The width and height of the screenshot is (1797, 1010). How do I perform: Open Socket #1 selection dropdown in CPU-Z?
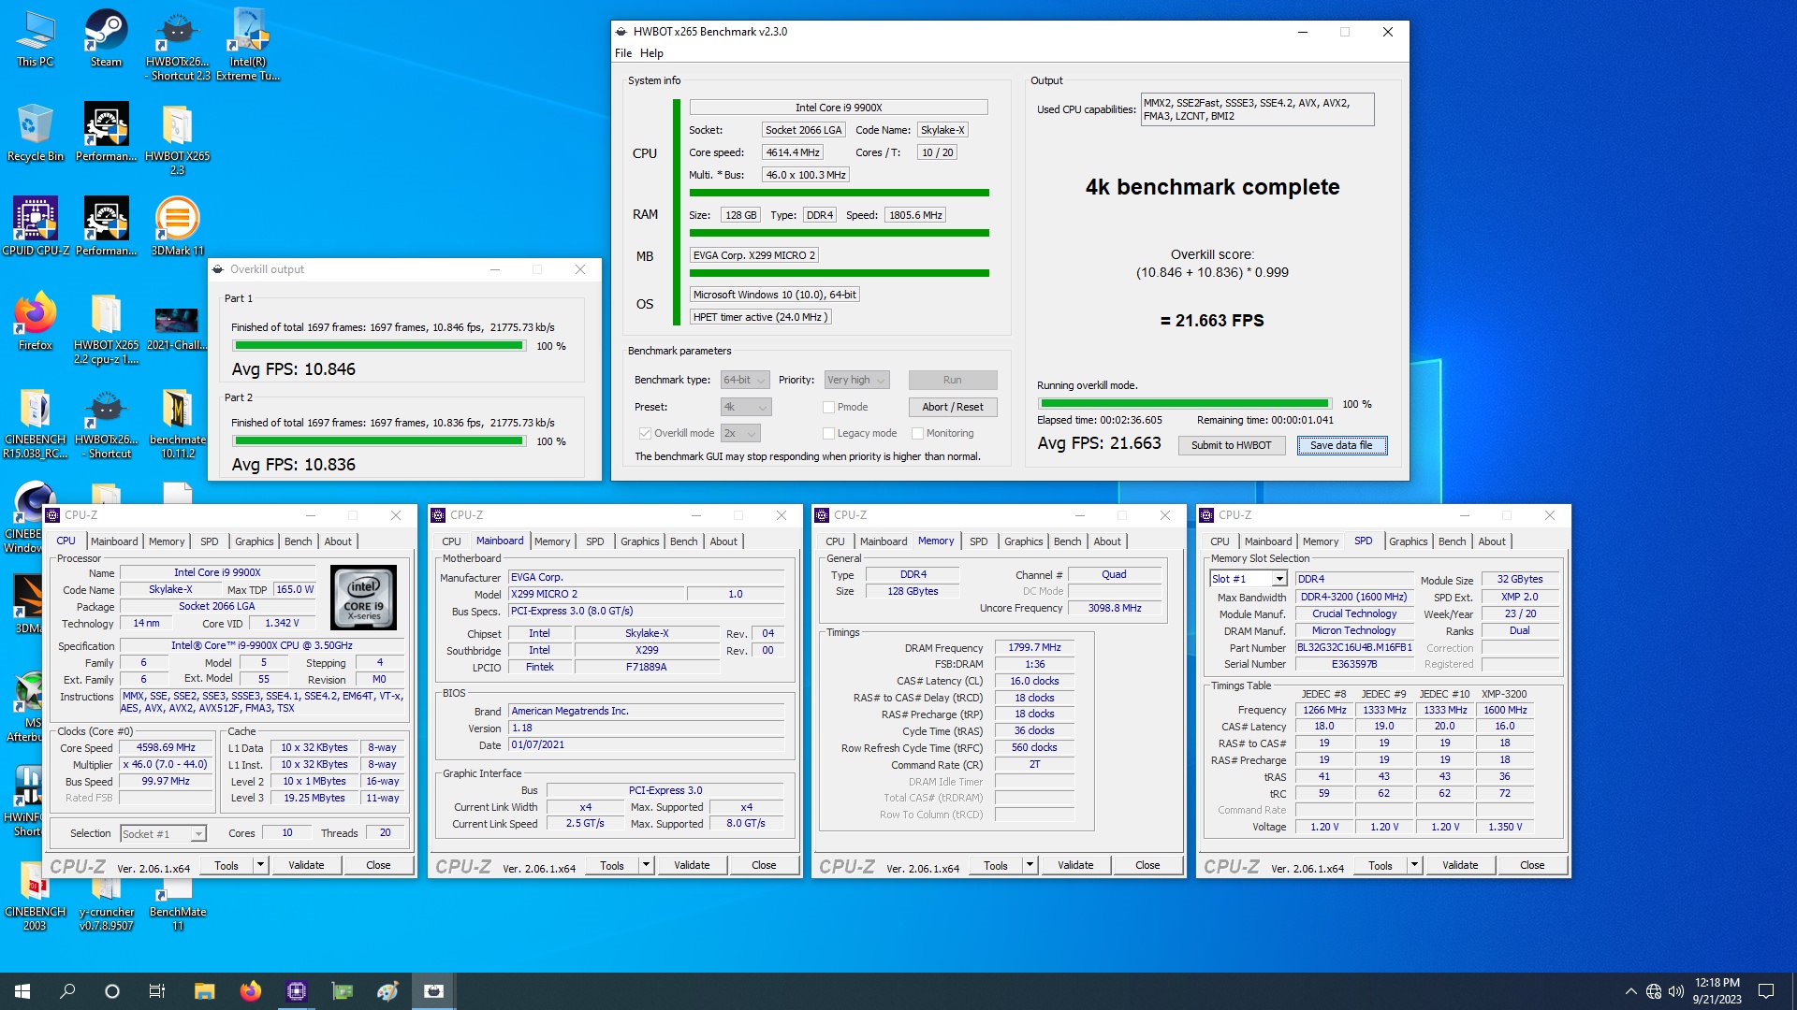[163, 833]
